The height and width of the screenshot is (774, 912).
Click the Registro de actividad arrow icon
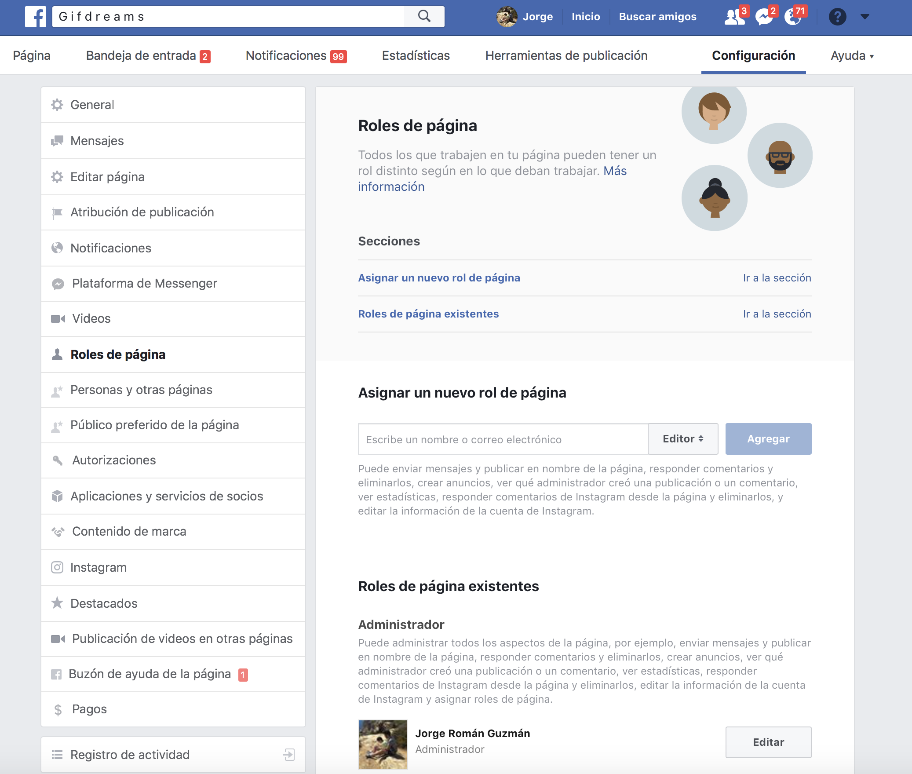pos(289,755)
